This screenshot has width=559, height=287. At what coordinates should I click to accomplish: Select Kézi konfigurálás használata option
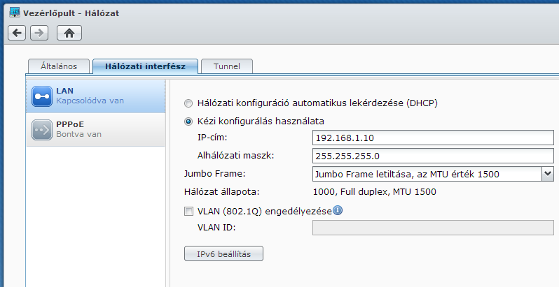(188, 122)
